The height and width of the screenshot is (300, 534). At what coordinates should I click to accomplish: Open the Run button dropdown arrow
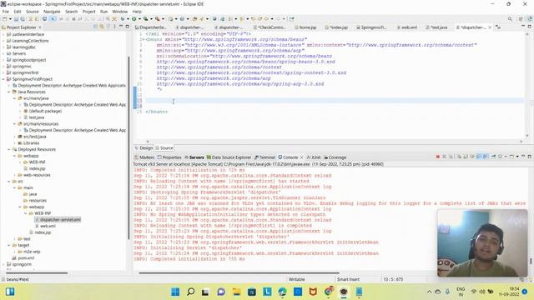click(139, 19)
